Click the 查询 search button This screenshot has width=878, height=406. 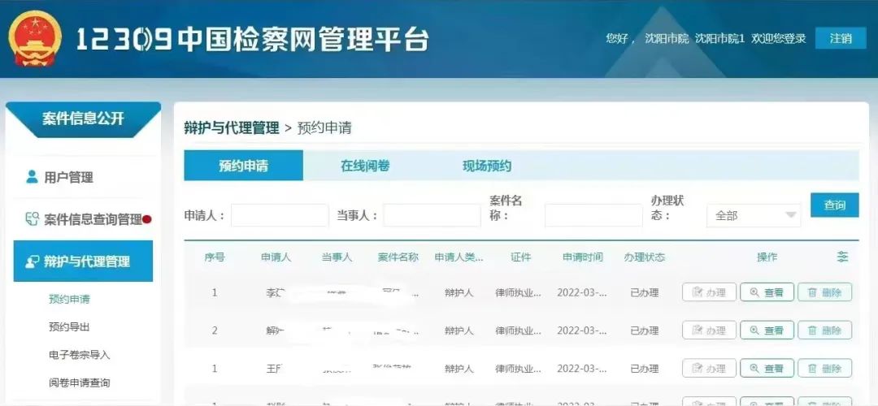[834, 205]
